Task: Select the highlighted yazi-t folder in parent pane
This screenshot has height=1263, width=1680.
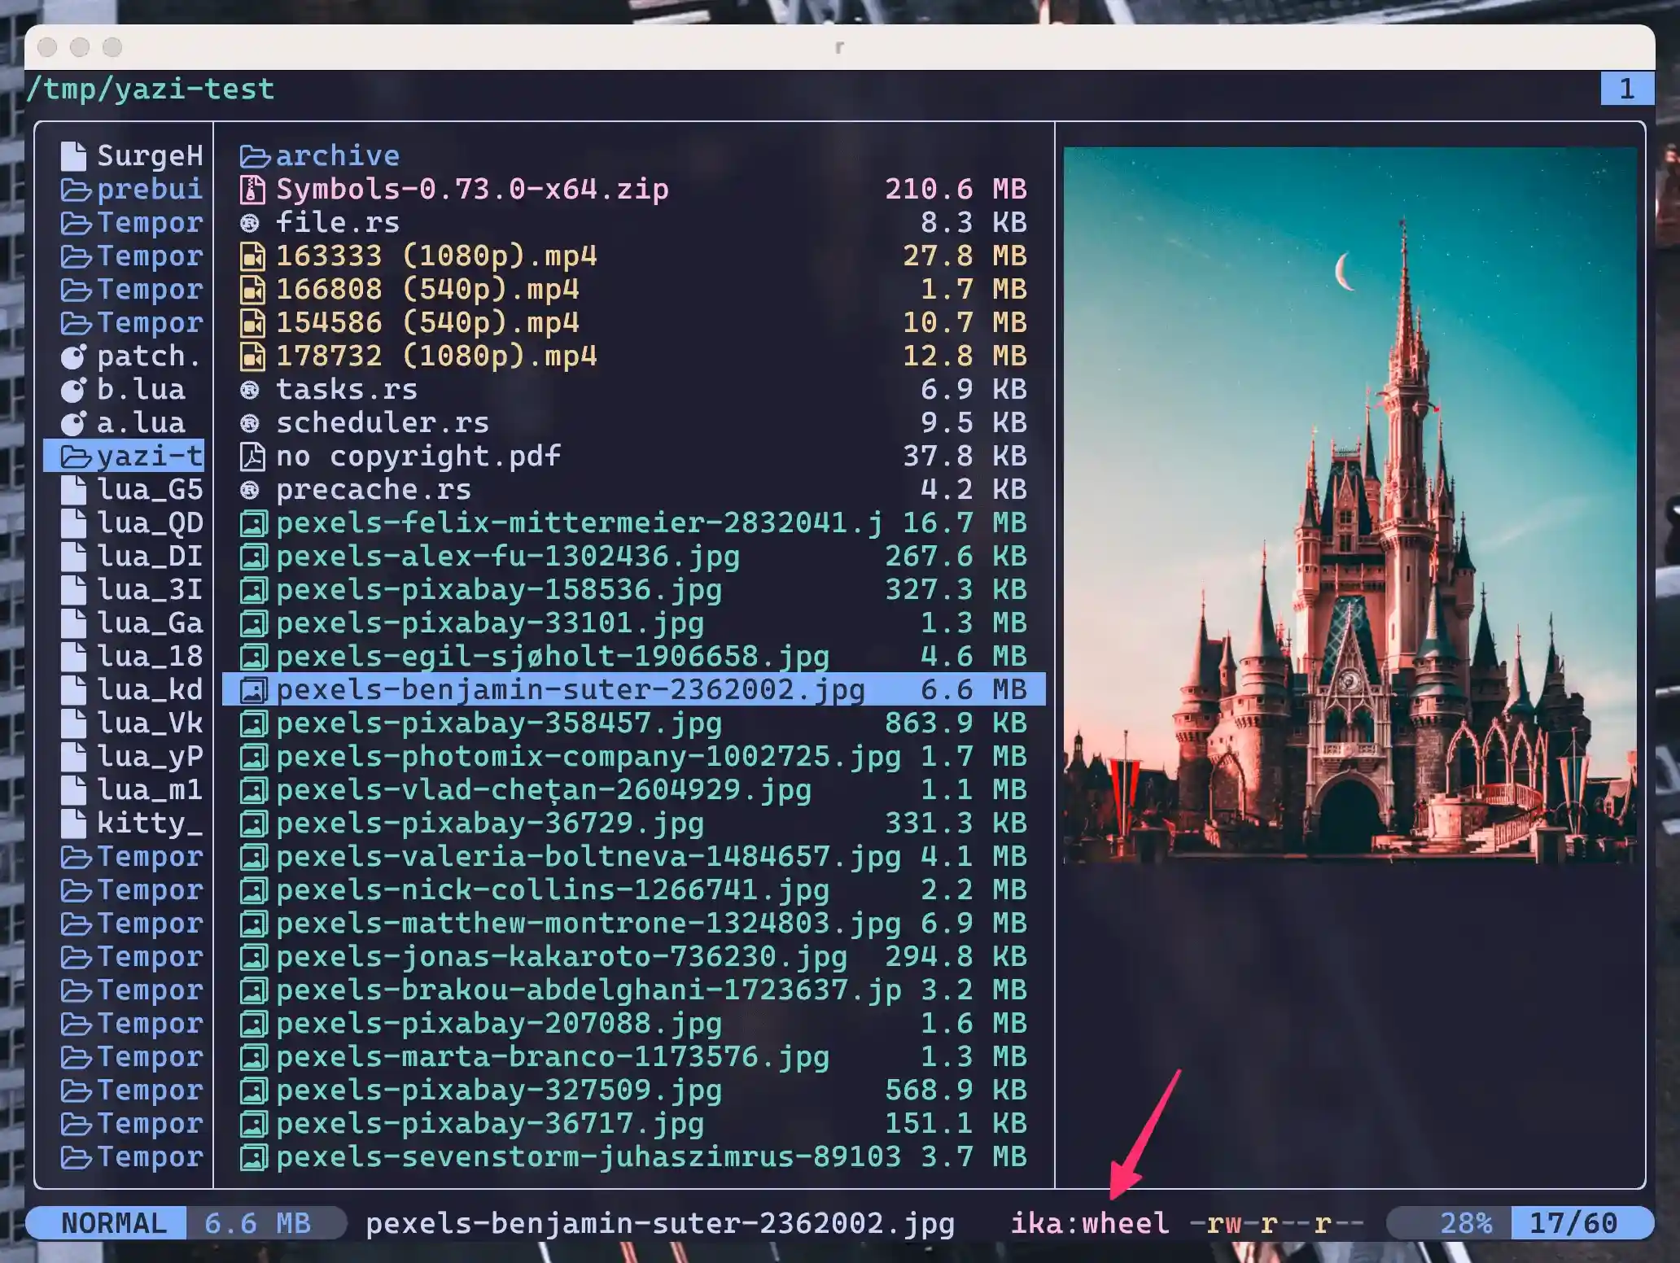Action: (130, 457)
